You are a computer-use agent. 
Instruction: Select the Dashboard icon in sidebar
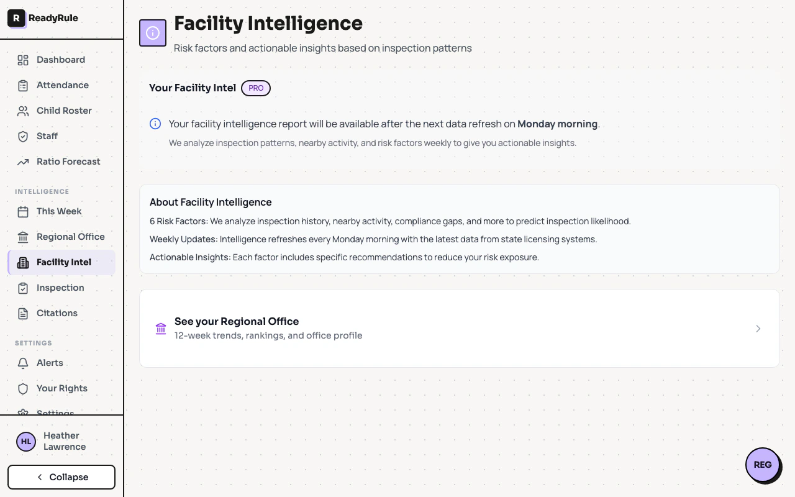click(x=23, y=60)
